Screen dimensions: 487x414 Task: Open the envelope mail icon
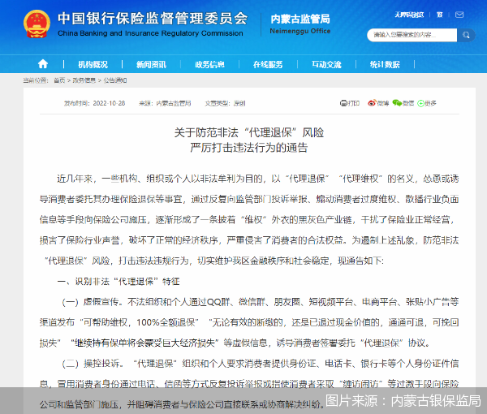click(459, 15)
